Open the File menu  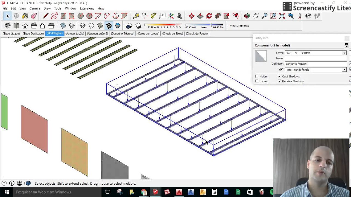[5, 8]
